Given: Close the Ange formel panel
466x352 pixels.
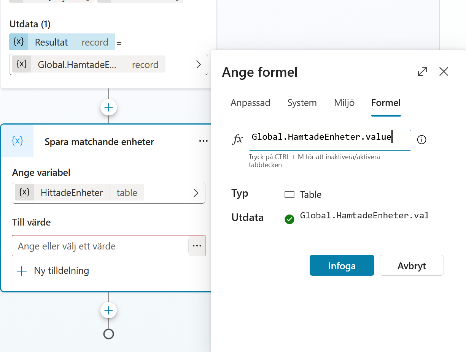Looking at the screenshot, I should (x=444, y=72).
